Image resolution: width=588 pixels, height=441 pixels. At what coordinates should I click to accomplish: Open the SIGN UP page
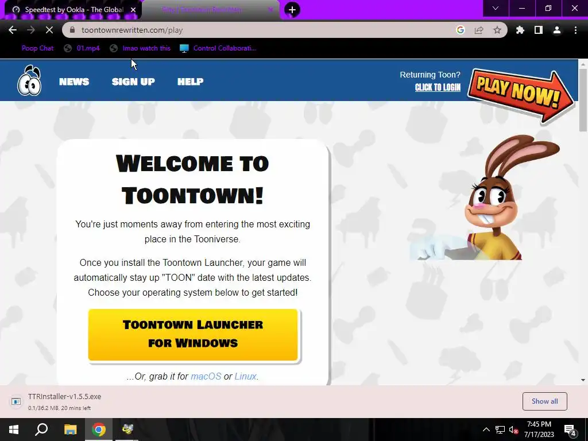(133, 82)
